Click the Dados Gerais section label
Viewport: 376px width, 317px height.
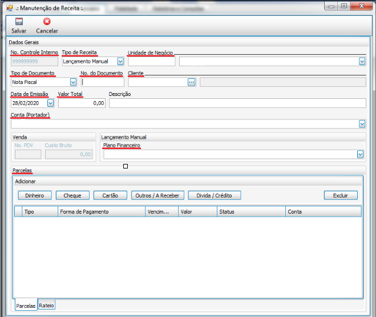point(24,42)
